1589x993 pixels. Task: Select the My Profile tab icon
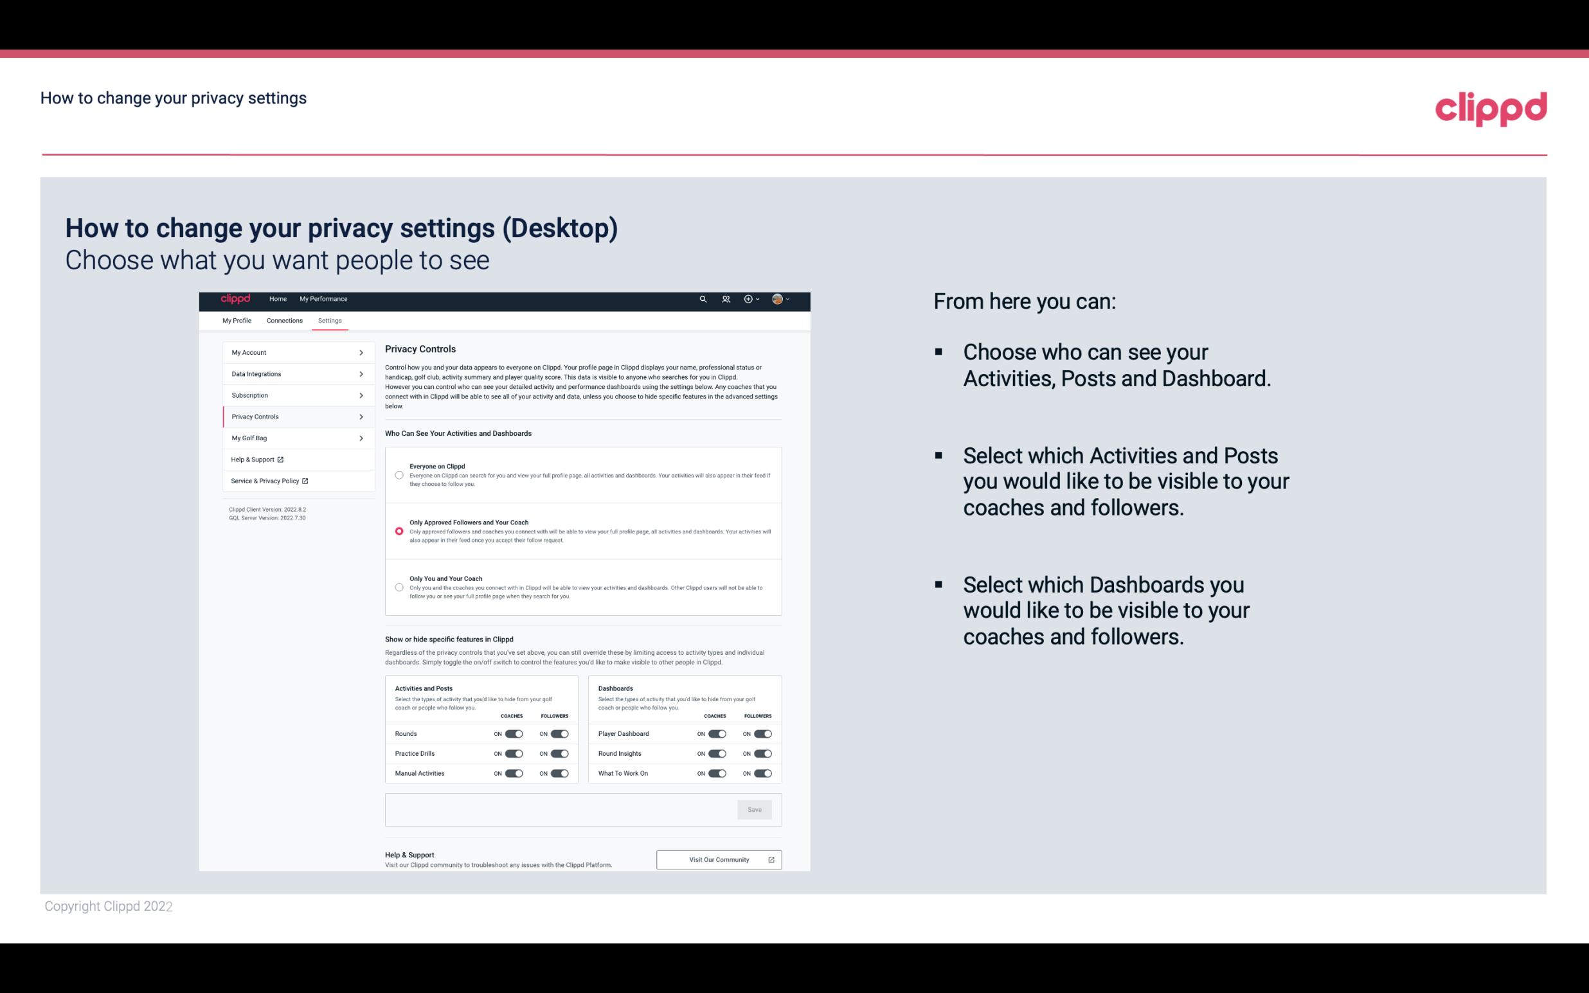237,320
